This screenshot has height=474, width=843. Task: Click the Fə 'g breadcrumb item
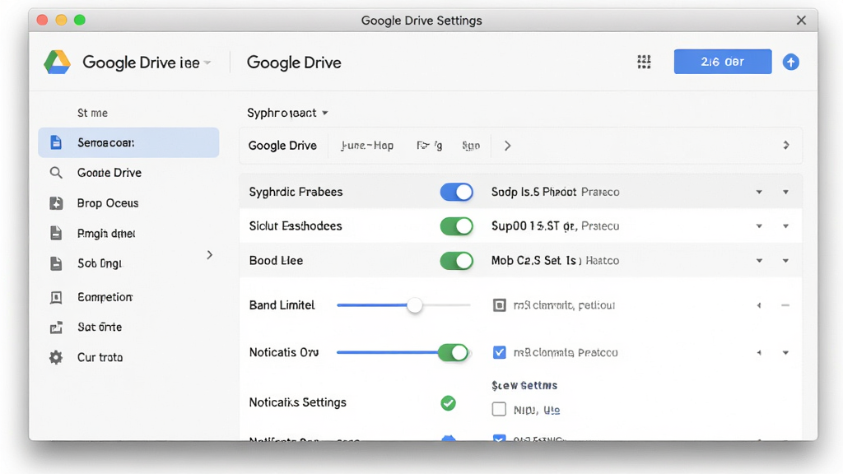(429, 146)
